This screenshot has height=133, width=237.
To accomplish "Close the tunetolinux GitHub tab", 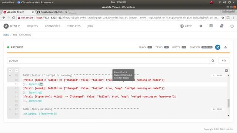I will (66, 12).
